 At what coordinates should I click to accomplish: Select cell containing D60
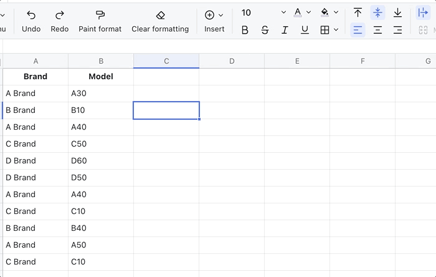[101, 161]
